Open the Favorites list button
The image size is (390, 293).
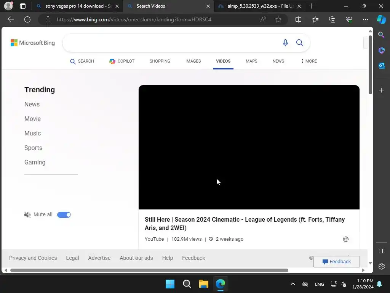click(315, 19)
